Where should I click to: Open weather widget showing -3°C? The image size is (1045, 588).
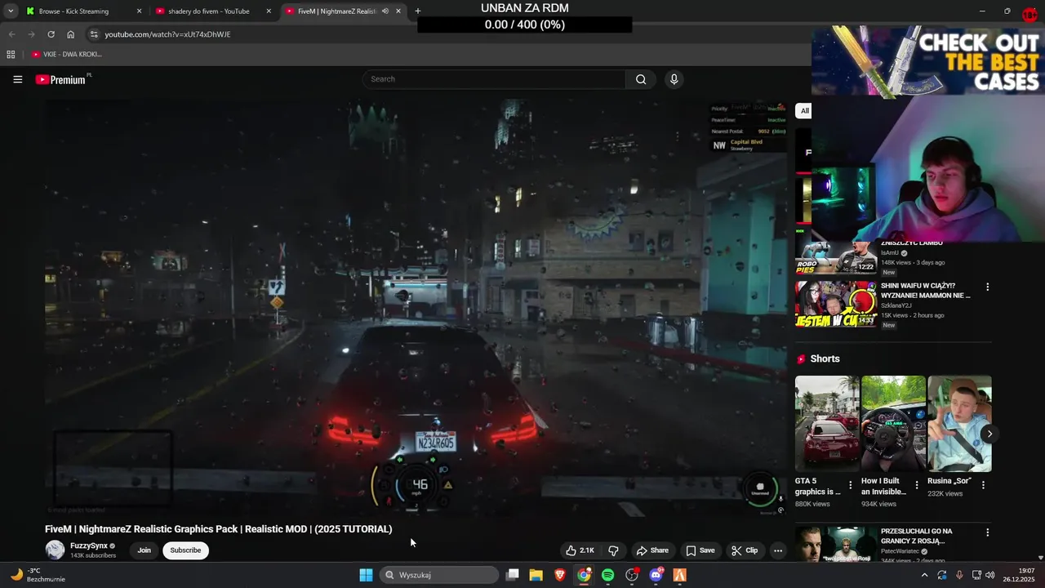(37, 575)
